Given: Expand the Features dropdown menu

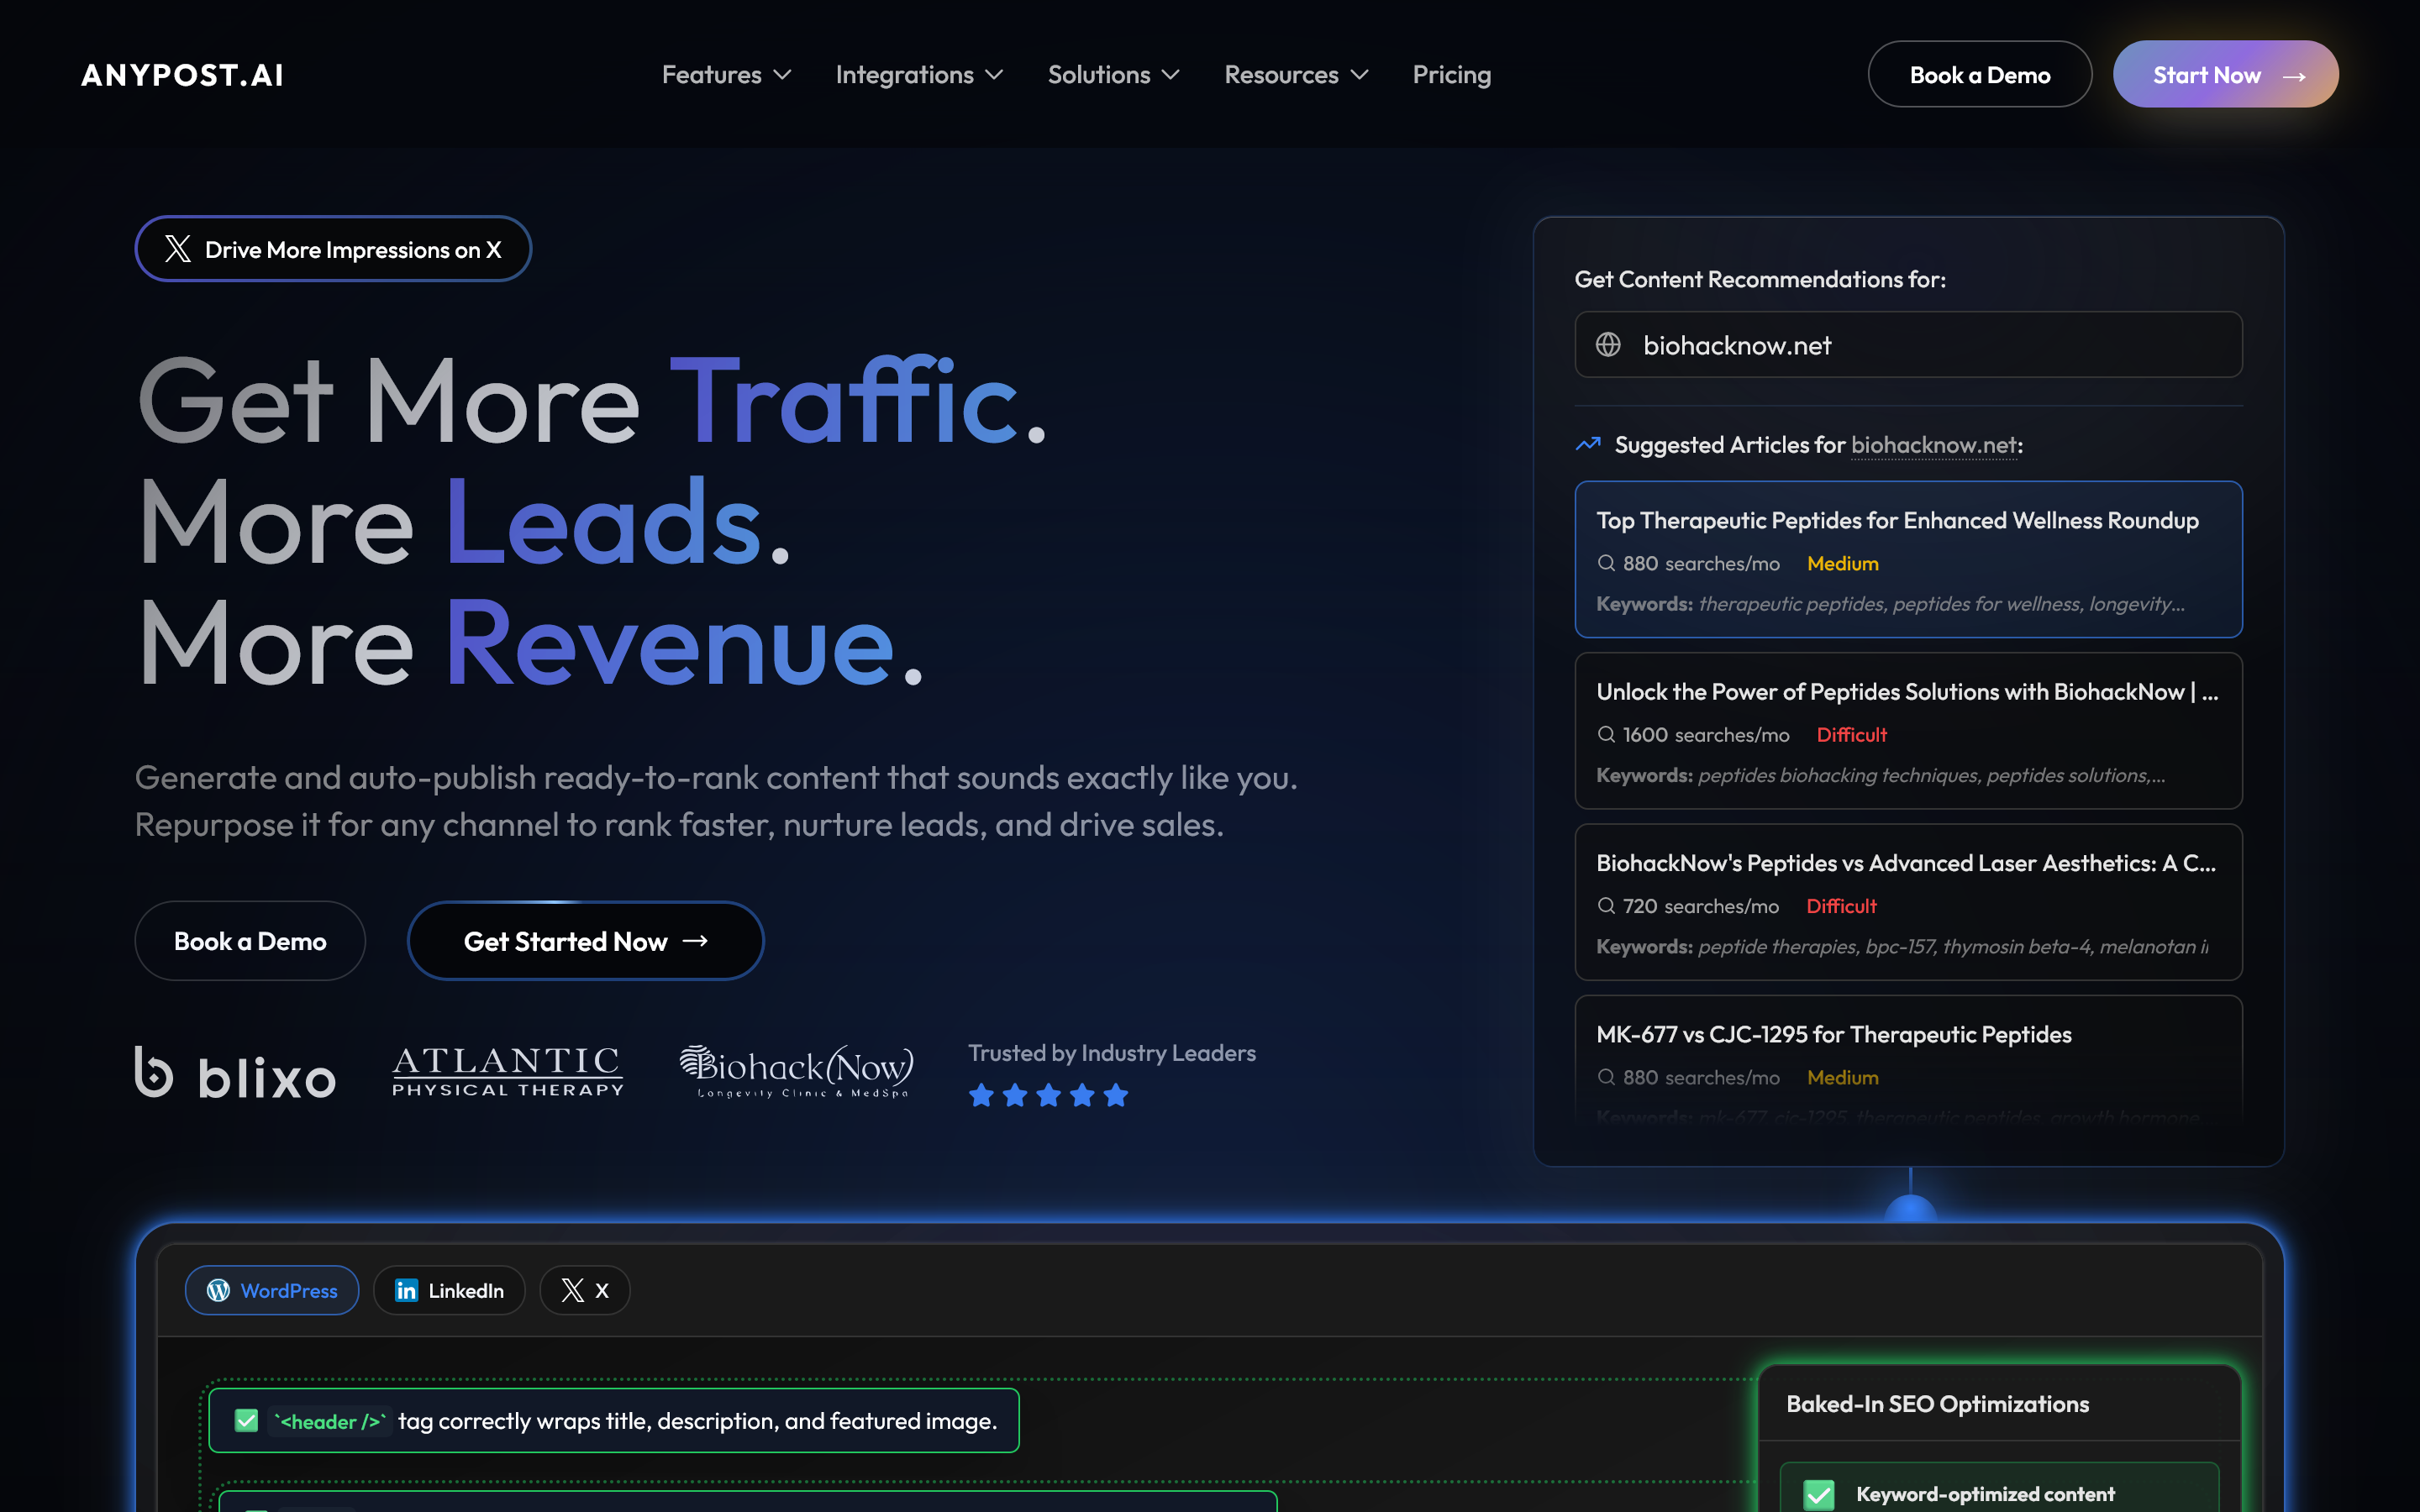Looking at the screenshot, I should click(x=727, y=75).
